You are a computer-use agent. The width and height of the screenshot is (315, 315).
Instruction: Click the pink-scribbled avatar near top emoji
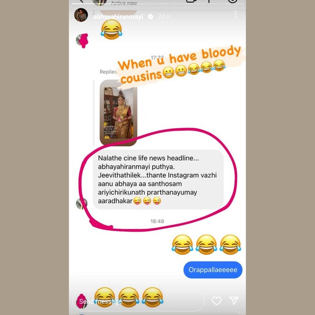coord(82,40)
